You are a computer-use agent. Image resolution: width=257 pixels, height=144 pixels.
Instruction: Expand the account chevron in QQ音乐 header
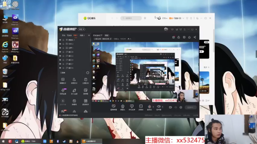click(183, 18)
